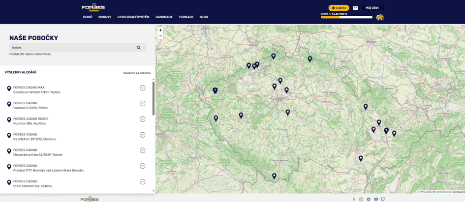Click pin icon beside Staré náměstí, Sokolov
The image size is (465, 202).
click(x=9, y=182)
